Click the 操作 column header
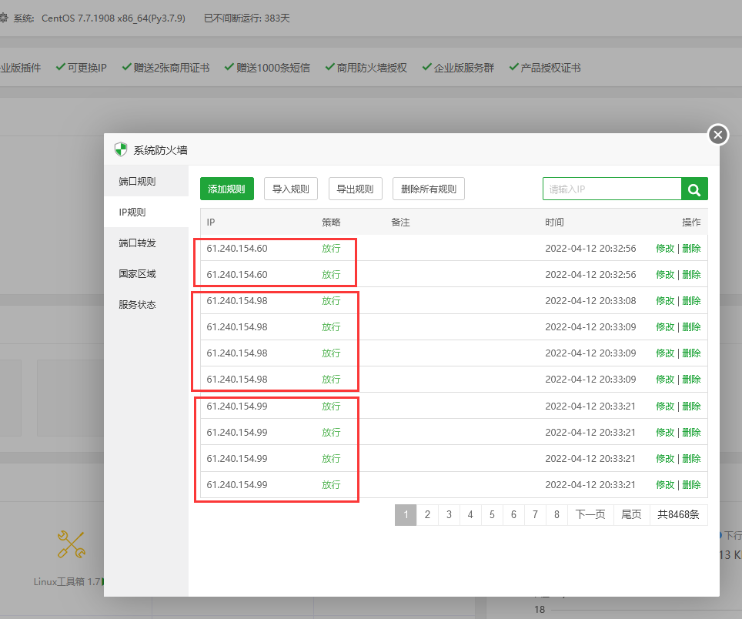This screenshot has width=742, height=619. [691, 222]
